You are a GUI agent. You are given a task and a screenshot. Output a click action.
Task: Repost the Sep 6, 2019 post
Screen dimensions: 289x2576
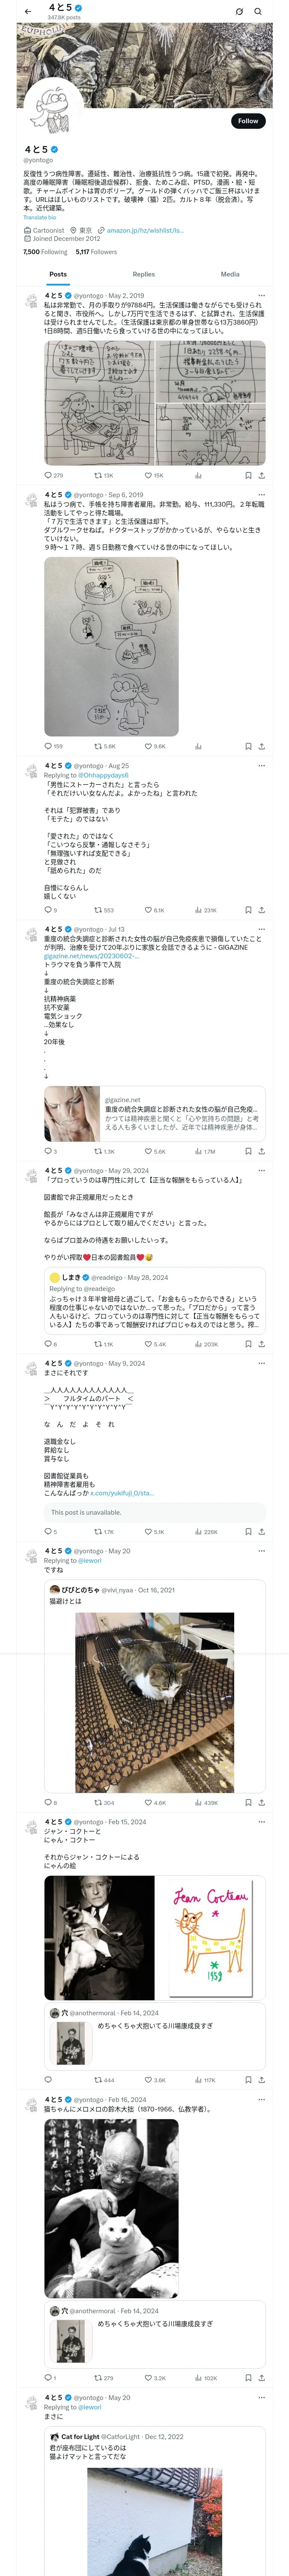[x=103, y=746]
